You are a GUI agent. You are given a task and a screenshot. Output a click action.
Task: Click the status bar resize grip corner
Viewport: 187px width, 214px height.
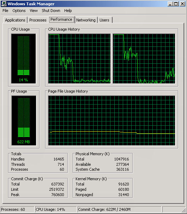point(183,210)
